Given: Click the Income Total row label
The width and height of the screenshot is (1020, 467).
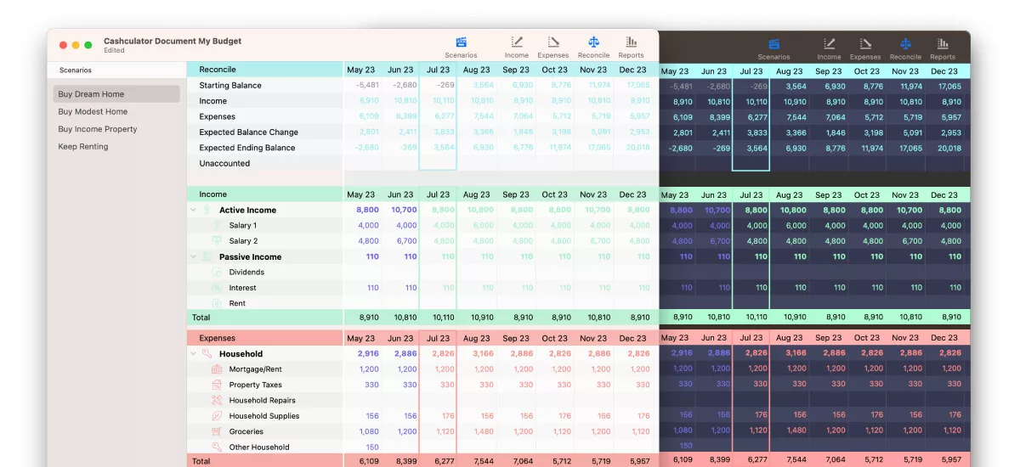Looking at the screenshot, I should click(201, 318).
